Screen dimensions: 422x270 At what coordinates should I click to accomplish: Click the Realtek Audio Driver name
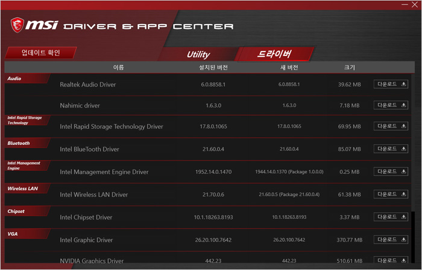(x=88, y=84)
